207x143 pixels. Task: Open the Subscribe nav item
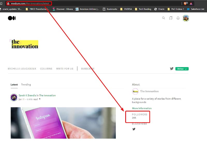point(88,69)
